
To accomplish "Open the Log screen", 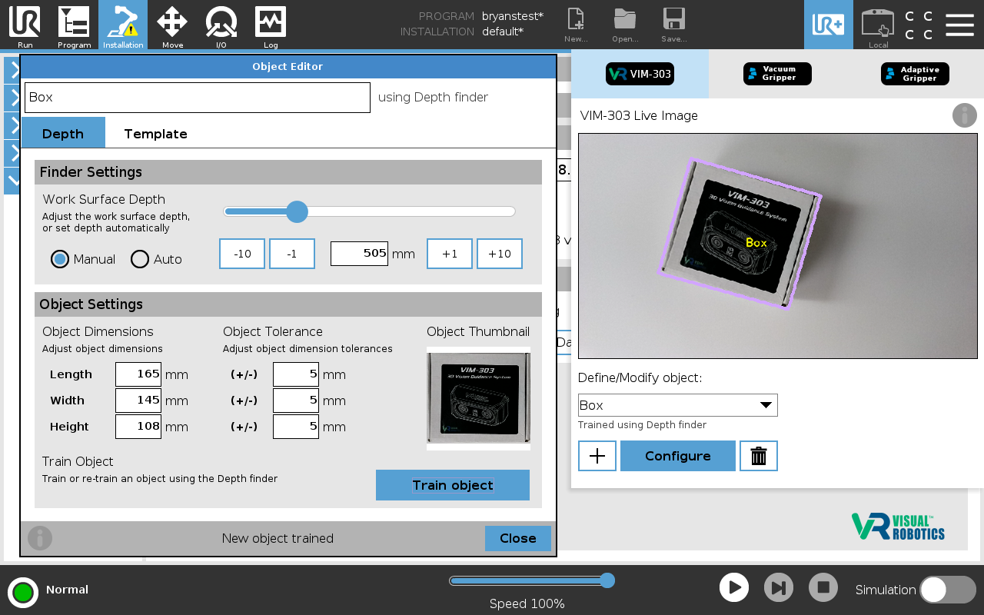I will [271, 25].
